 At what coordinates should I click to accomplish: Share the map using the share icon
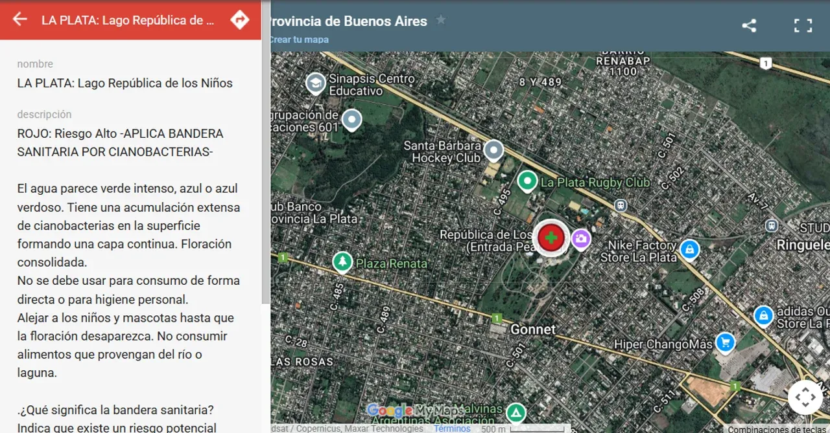pyautogui.click(x=749, y=25)
